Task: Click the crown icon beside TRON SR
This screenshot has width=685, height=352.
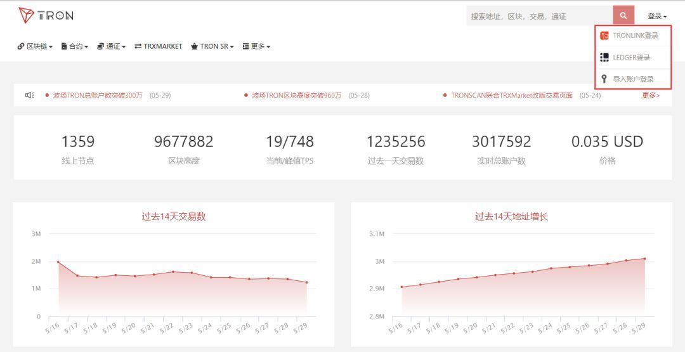Action: (x=195, y=46)
